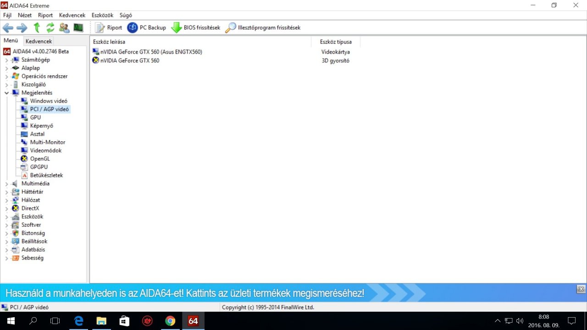Open Google Chrome from the taskbar
The image size is (587, 330).
tap(170, 321)
